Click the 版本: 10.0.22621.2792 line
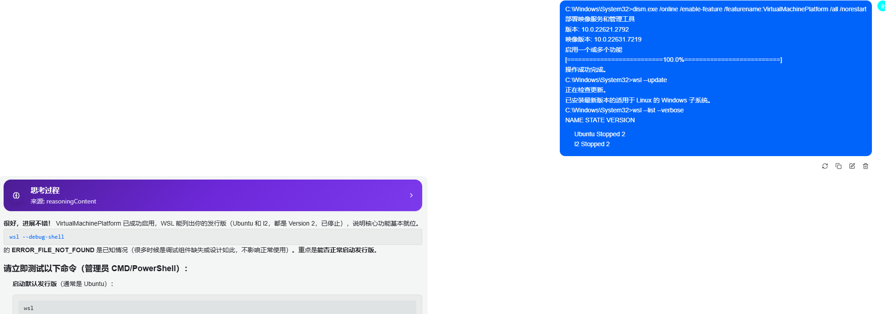This screenshot has width=885, height=314. tap(597, 29)
